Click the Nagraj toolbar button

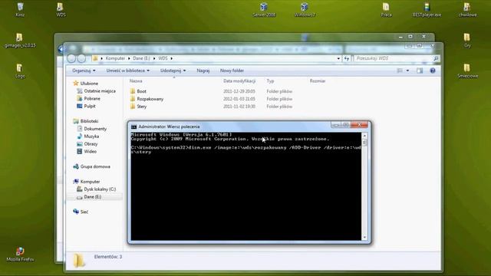(x=203, y=71)
